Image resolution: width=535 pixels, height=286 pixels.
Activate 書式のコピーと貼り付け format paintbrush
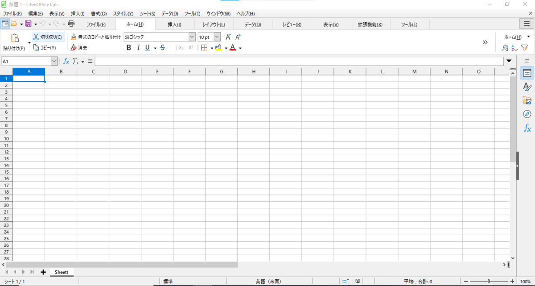[x=96, y=37]
